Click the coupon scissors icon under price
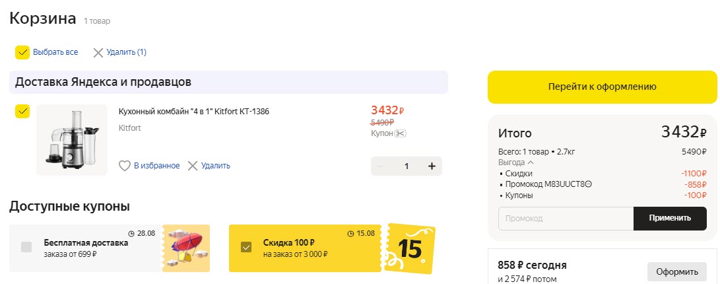Image resolution: width=720 pixels, height=284 pixels. coord(400,133)
